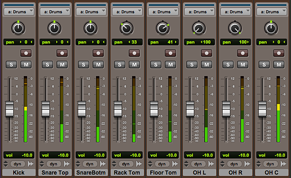
Task: Record-arm the Kick track
Action: click(26, 53)
